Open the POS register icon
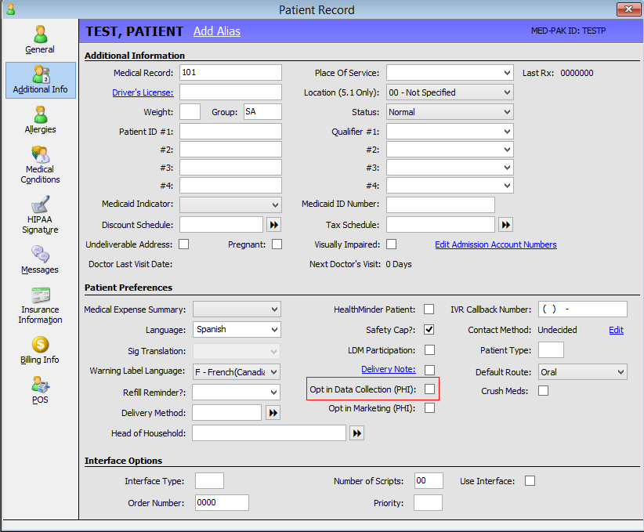 [40, 385]
